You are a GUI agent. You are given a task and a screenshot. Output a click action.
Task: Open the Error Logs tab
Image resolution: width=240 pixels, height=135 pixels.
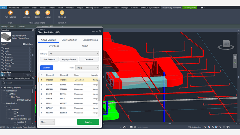pos(54,46)
